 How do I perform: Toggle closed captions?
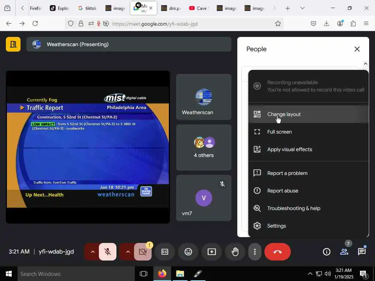[x=165, y=252]
